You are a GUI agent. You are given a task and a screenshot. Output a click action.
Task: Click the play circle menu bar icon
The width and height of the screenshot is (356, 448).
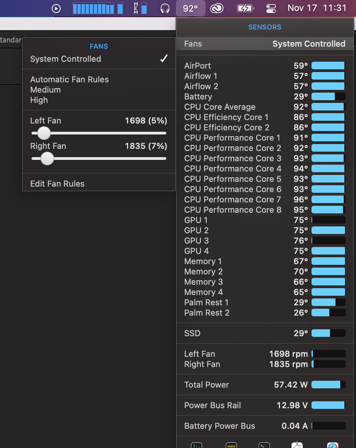tap(56, 9)
